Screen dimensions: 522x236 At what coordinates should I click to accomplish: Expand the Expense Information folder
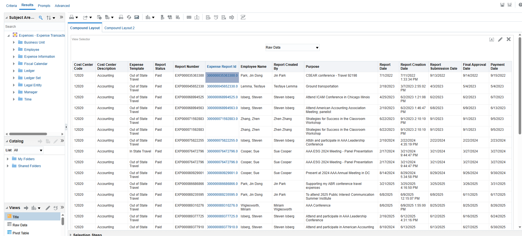point(14,57)
